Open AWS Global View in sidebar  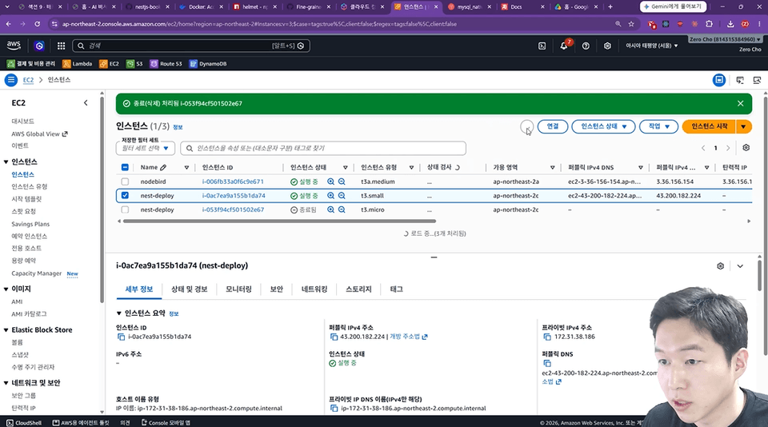(40, 134)
